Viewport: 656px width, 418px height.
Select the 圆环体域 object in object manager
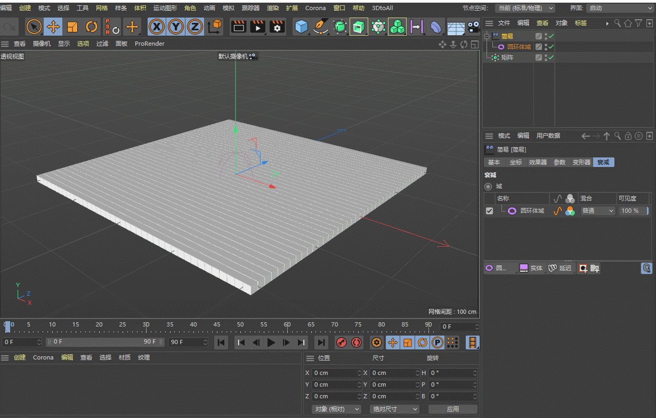(519, 47)
